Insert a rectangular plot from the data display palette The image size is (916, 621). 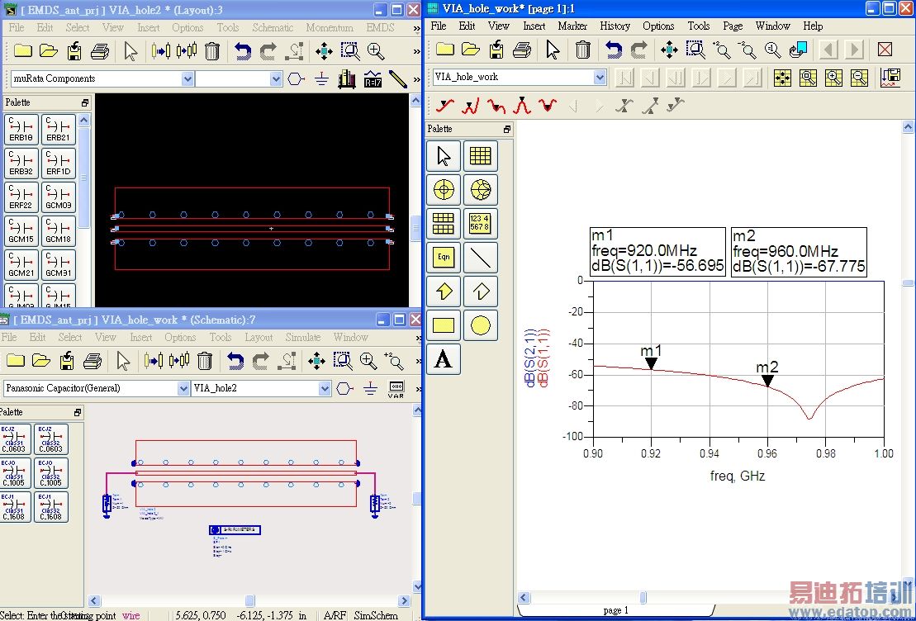[481, 156]
